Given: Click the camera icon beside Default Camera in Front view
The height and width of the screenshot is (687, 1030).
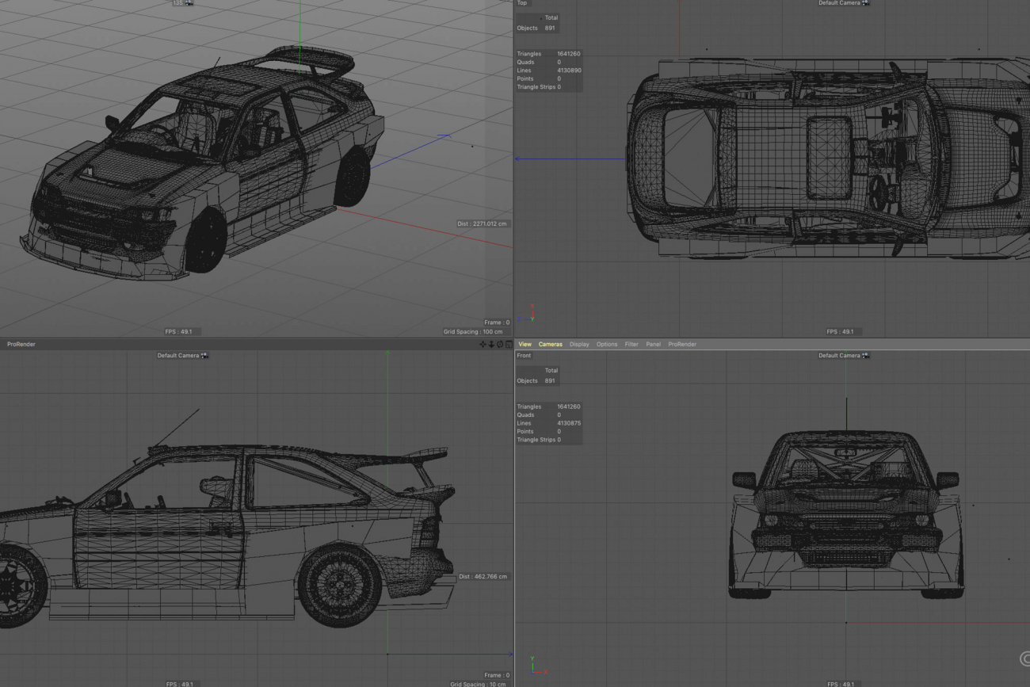Looking at the screenshot, I should point(865,356).
